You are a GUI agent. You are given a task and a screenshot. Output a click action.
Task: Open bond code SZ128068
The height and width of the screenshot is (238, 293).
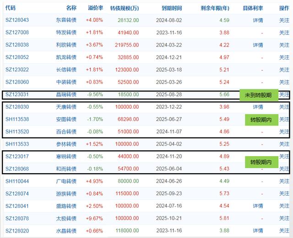tap(17, 169)
